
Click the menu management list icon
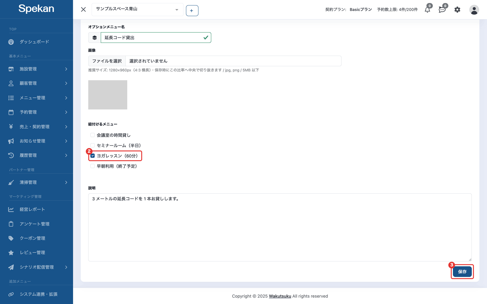[11, 98]
